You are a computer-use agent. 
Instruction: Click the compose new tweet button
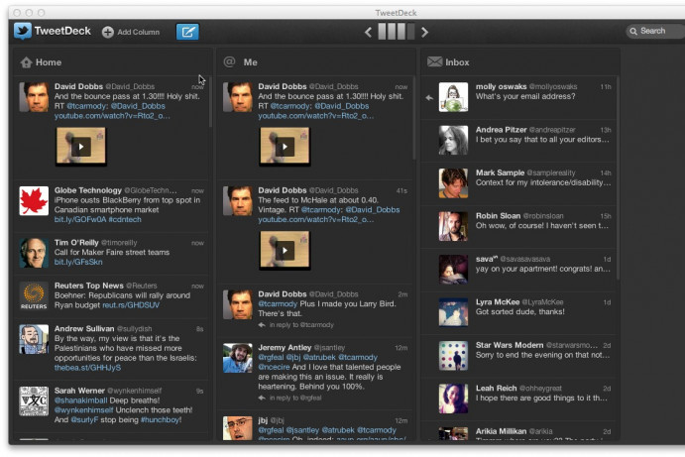click(186, 32)
